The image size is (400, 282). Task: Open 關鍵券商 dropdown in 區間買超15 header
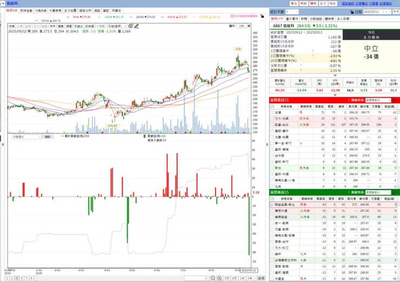pos(378,100)
